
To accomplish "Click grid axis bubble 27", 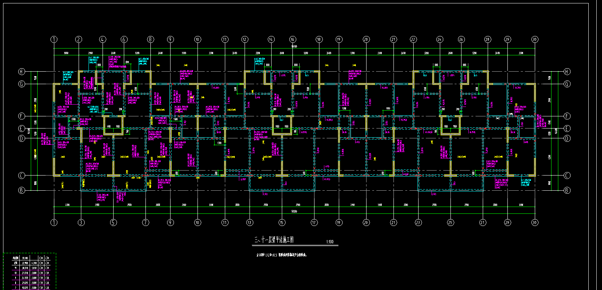I will tap(483, 223).
